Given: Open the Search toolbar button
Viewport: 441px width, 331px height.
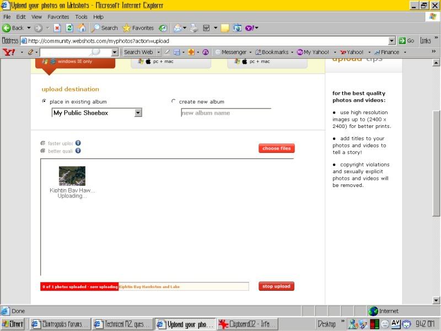Looking at the screenshot, I should (x=105, y=28).
